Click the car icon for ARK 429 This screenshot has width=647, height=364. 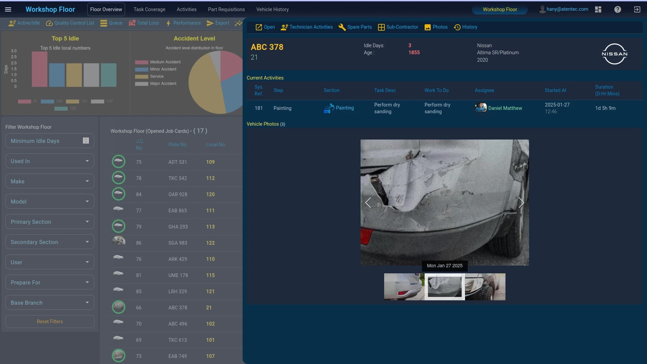point(118,257)
